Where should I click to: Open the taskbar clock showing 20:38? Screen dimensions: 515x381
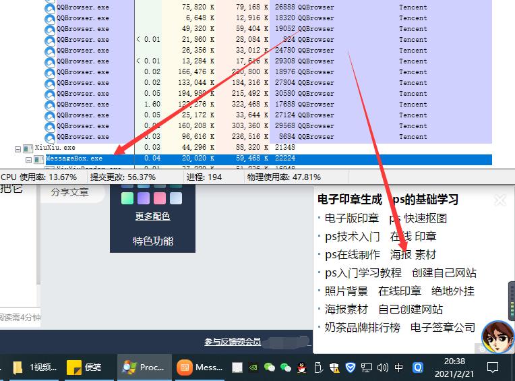(454, 368)
